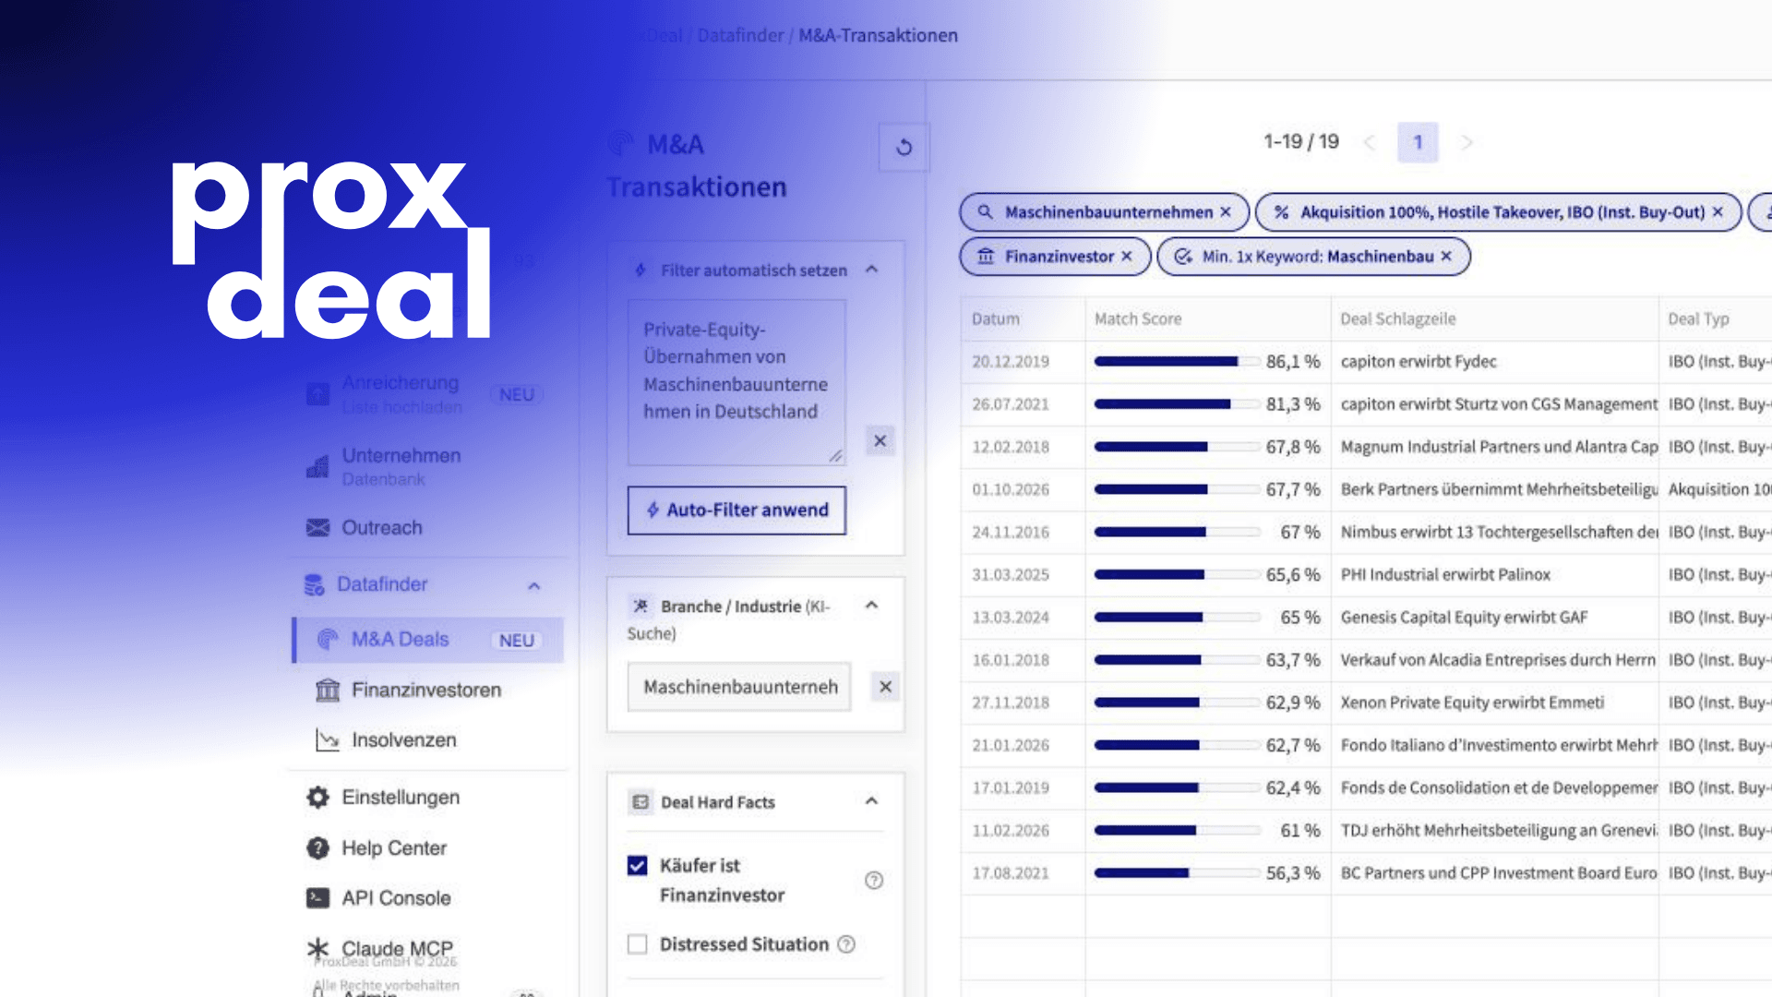Viewport: 1772px width, 997px height.
Task: Remove the Akquisition 100% filter chip
Action: click(1718, 212)
